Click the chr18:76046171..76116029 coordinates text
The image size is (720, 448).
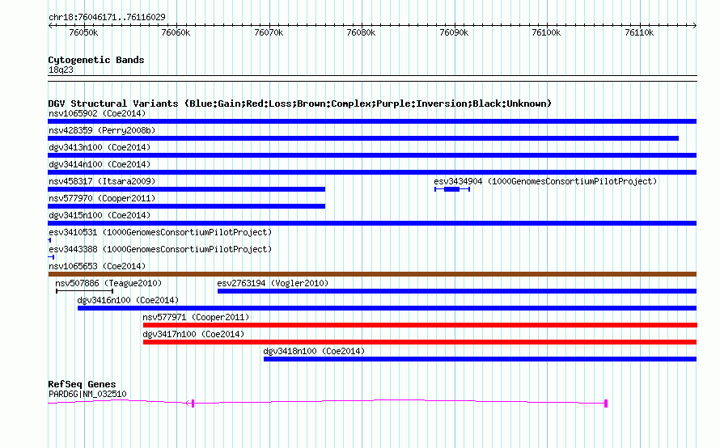tap(107, 17)
